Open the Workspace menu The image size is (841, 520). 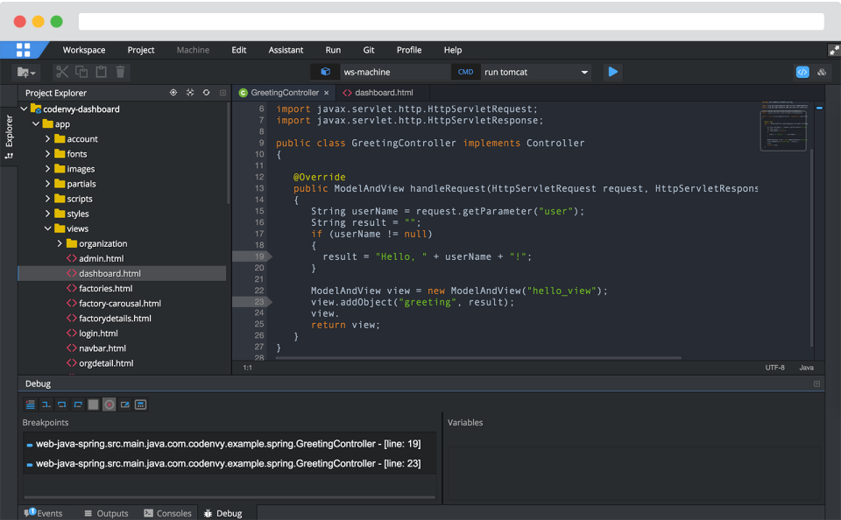tap(84, 50)
